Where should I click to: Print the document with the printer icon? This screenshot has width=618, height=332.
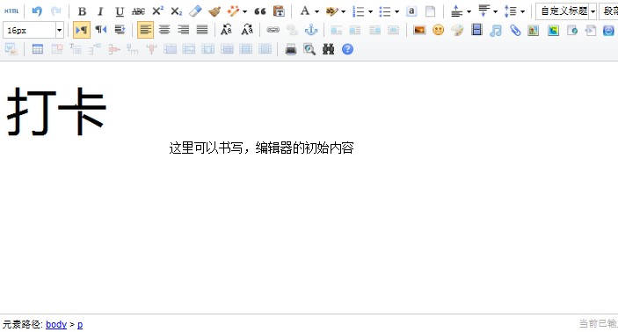290,49
